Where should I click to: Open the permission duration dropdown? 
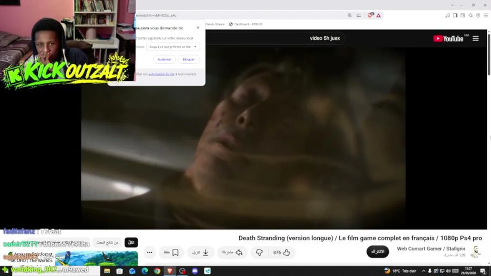tap(173, 47)
